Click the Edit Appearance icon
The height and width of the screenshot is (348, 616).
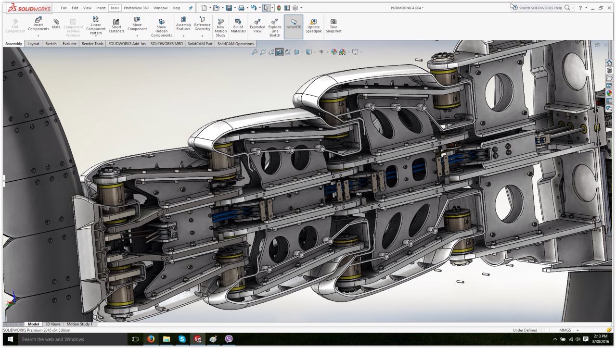(334, 52)
